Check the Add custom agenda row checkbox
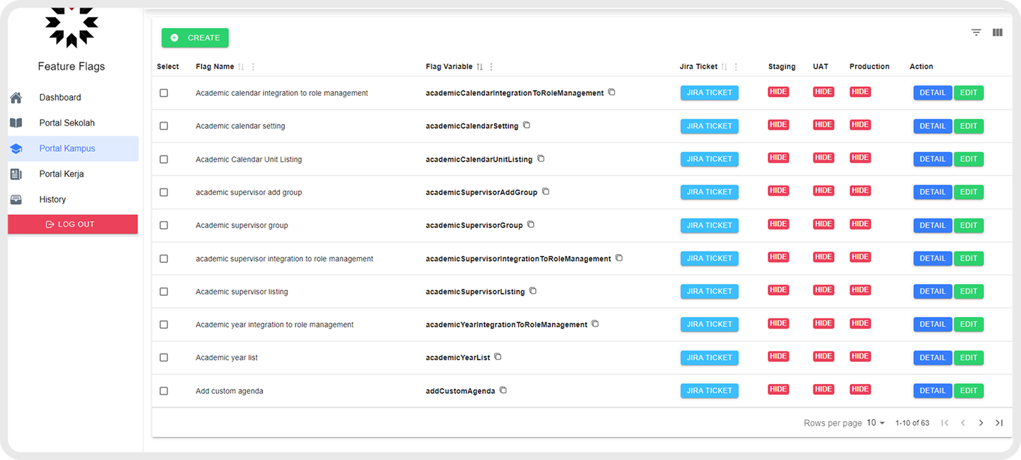Viewport: 1021px width, 460px height. (x=164, y=390)
